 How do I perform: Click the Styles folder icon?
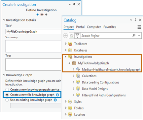pos(70,101)
